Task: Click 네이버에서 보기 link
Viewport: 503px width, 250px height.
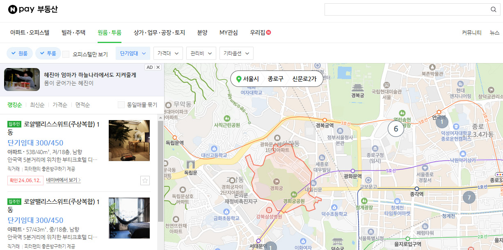Action: (64, 180)
